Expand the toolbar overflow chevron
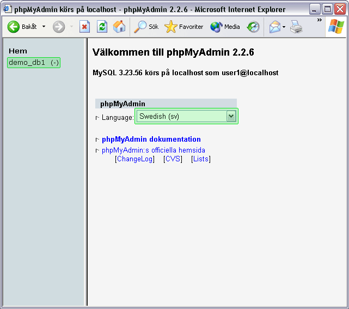Image resolution: width=349 pixels, height=309 pixels. tap(319, 21)
